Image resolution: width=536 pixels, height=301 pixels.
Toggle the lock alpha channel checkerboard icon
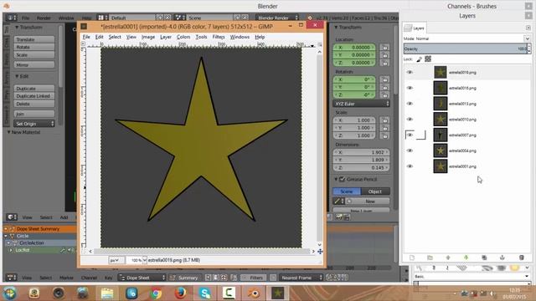point(428,59)
